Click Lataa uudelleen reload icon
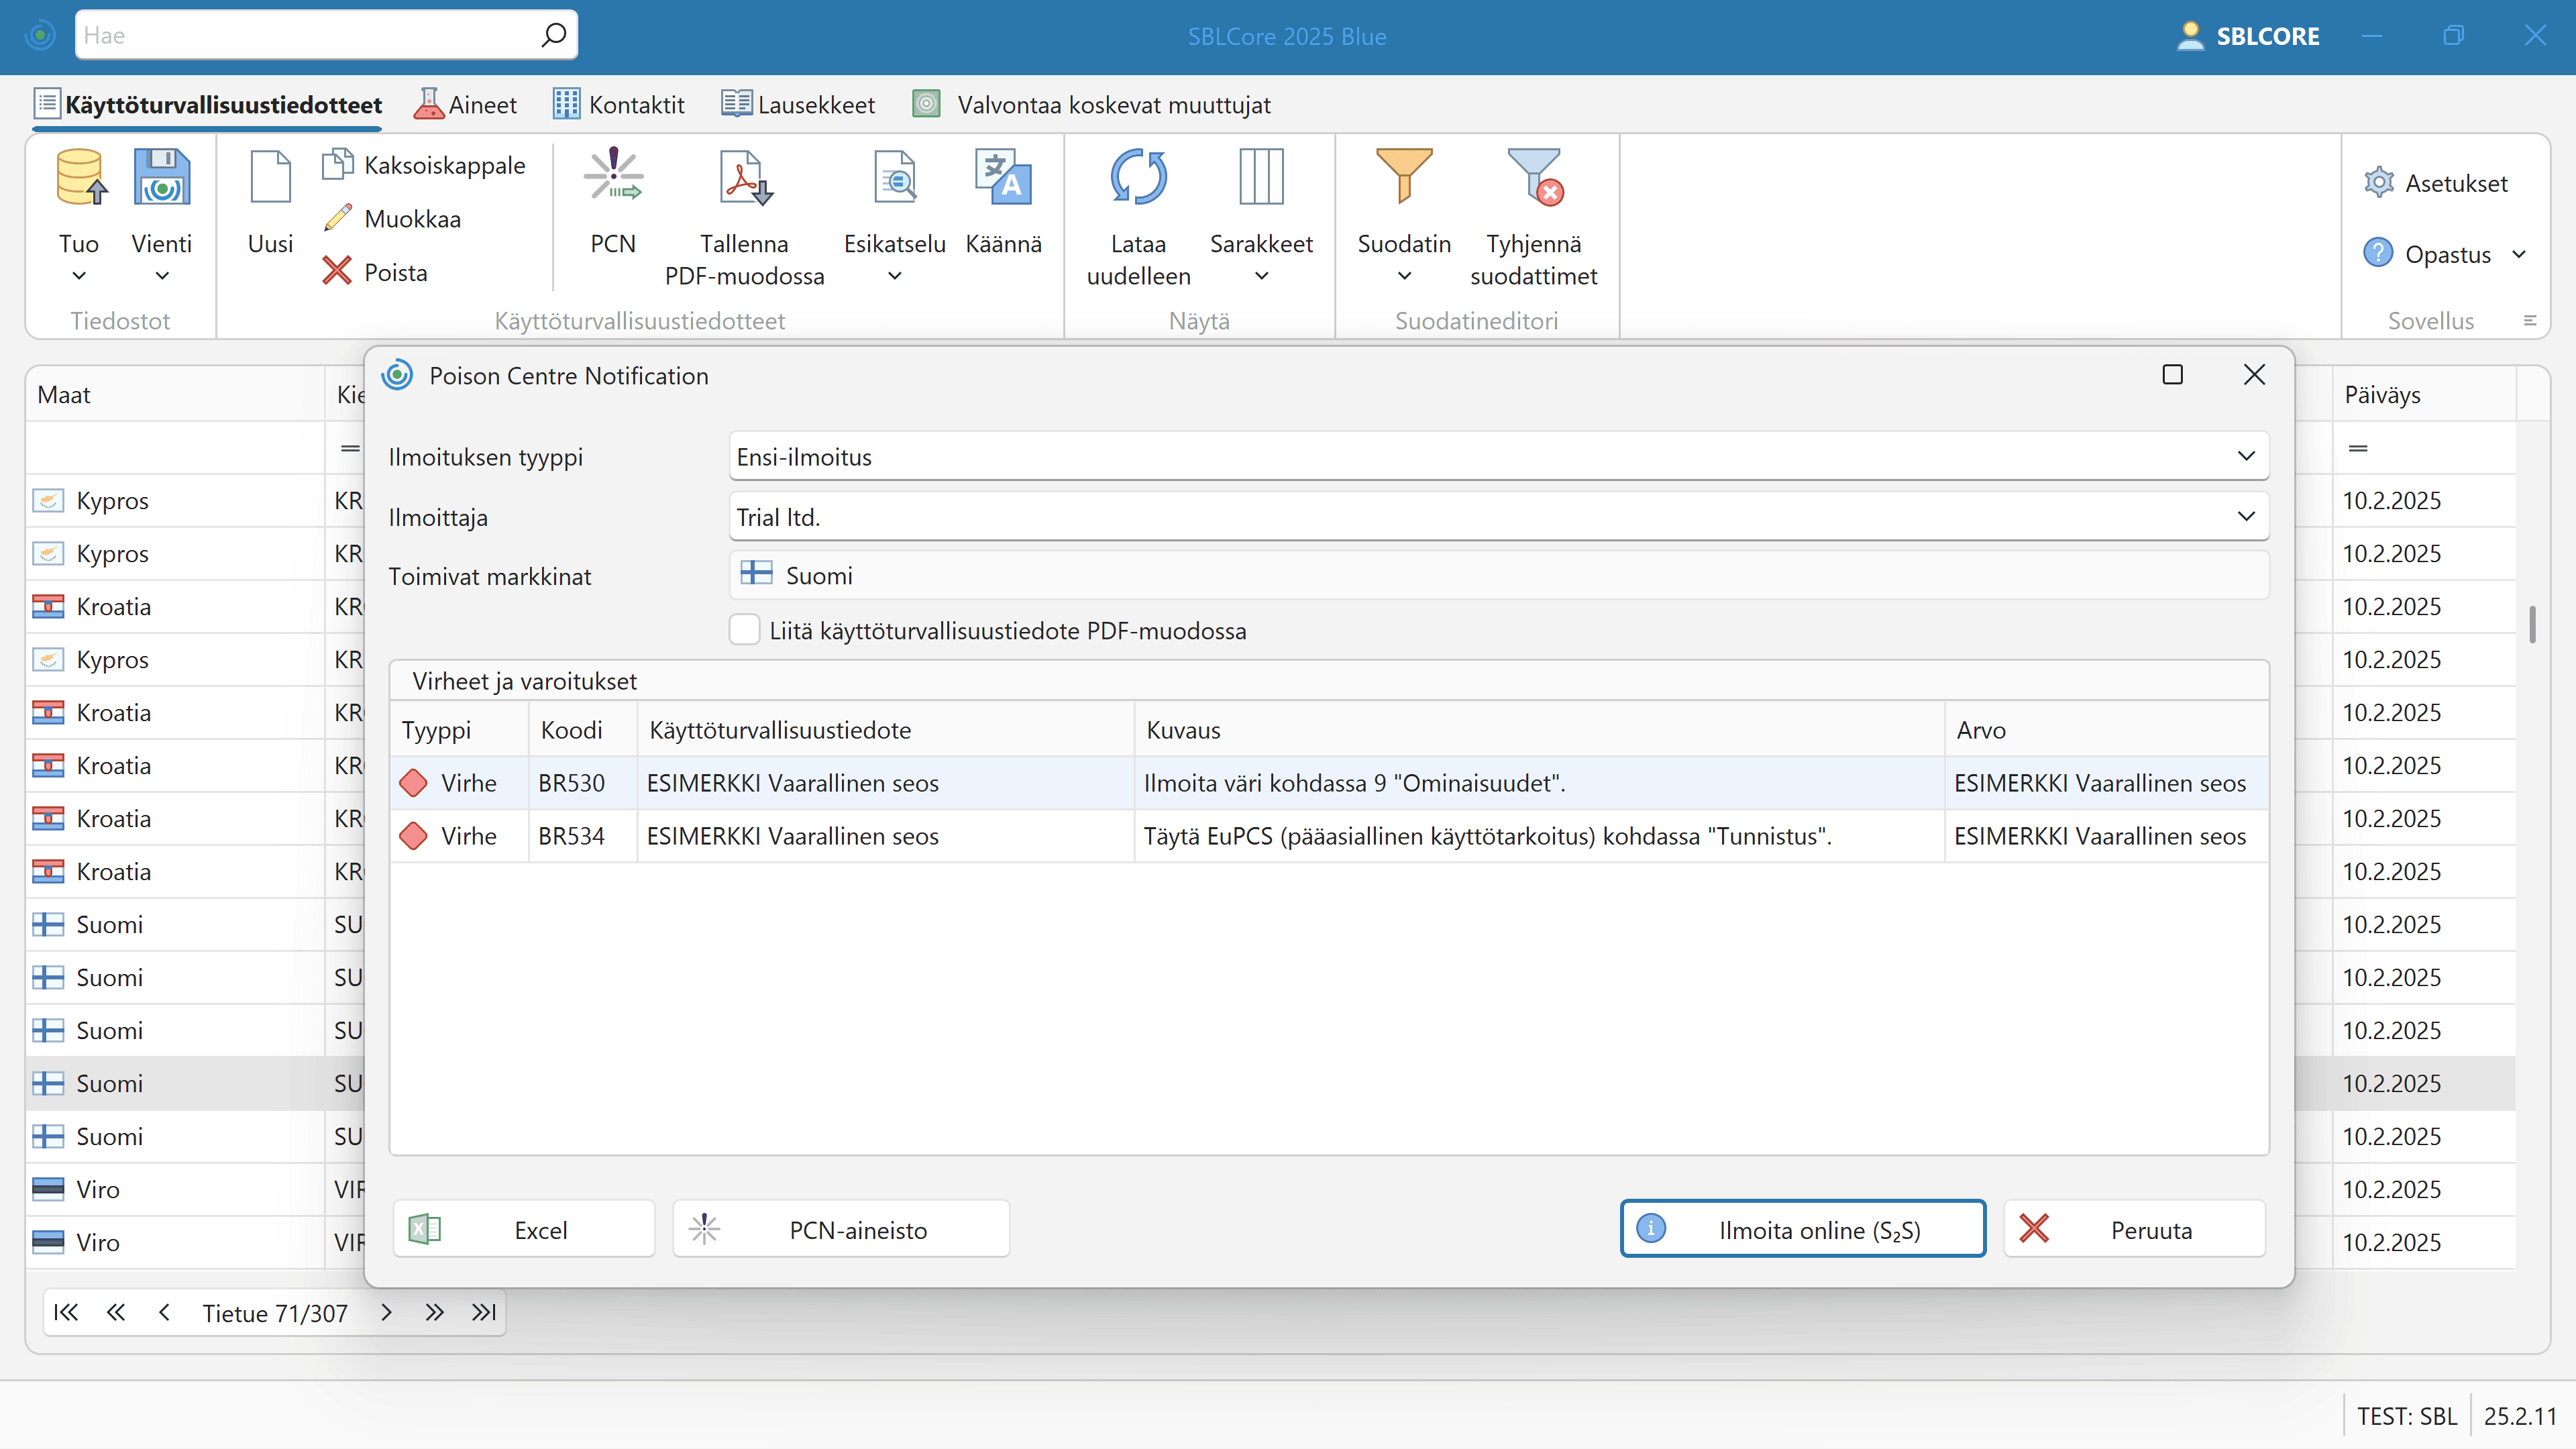 [1138, 178]
